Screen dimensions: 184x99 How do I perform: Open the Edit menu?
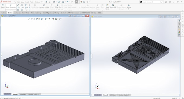point(19,2)
